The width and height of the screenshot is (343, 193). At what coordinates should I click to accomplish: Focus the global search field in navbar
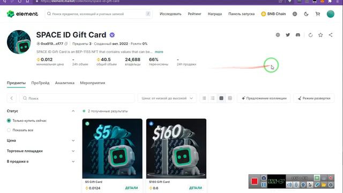pyautogui.click(x=99, y=14)
